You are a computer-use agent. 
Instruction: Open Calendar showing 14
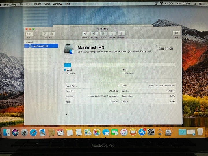(x=60, y=132)
